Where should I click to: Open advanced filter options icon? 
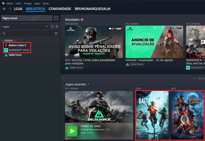56,34
